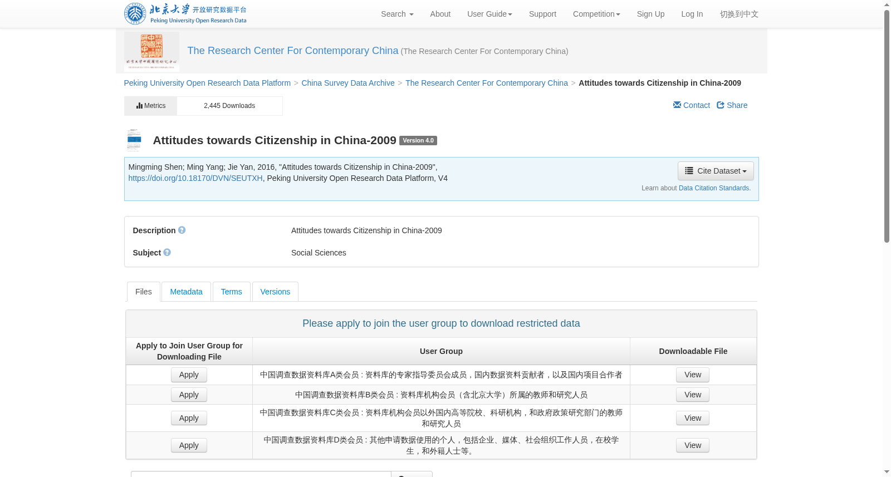Click the 2,445 Downloads count
Viewport: 891px width, 477px height.
pyautogui.click(x=229, y=106)
